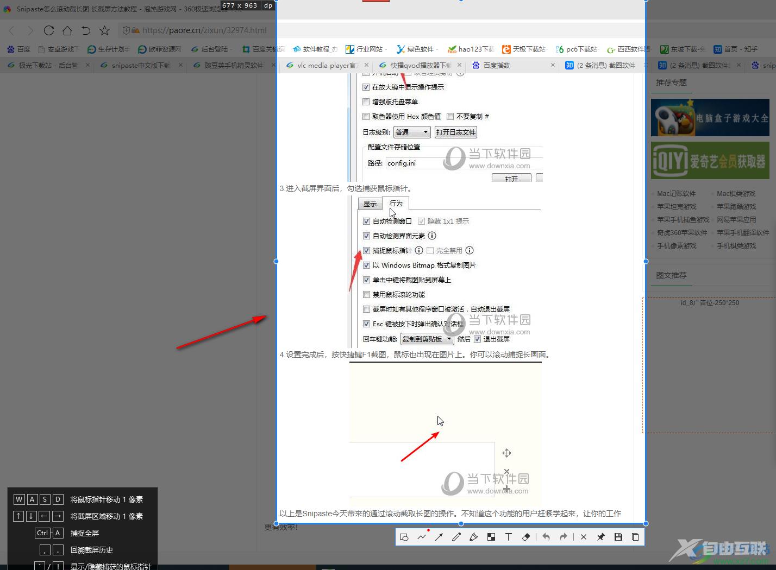Open the 苹果坦克游戏 link
The height and width of the screenshot is (570, 776).
coord(677,207)
